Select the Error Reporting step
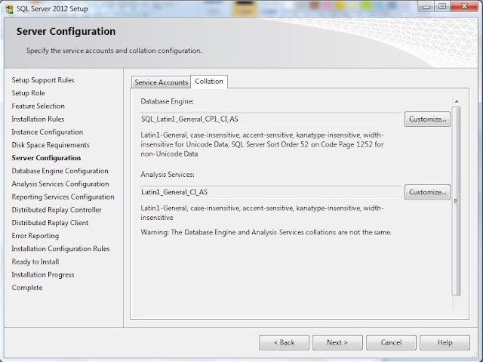Image resolution: width=483 pixels, height=362 pixels. point(35,236)
